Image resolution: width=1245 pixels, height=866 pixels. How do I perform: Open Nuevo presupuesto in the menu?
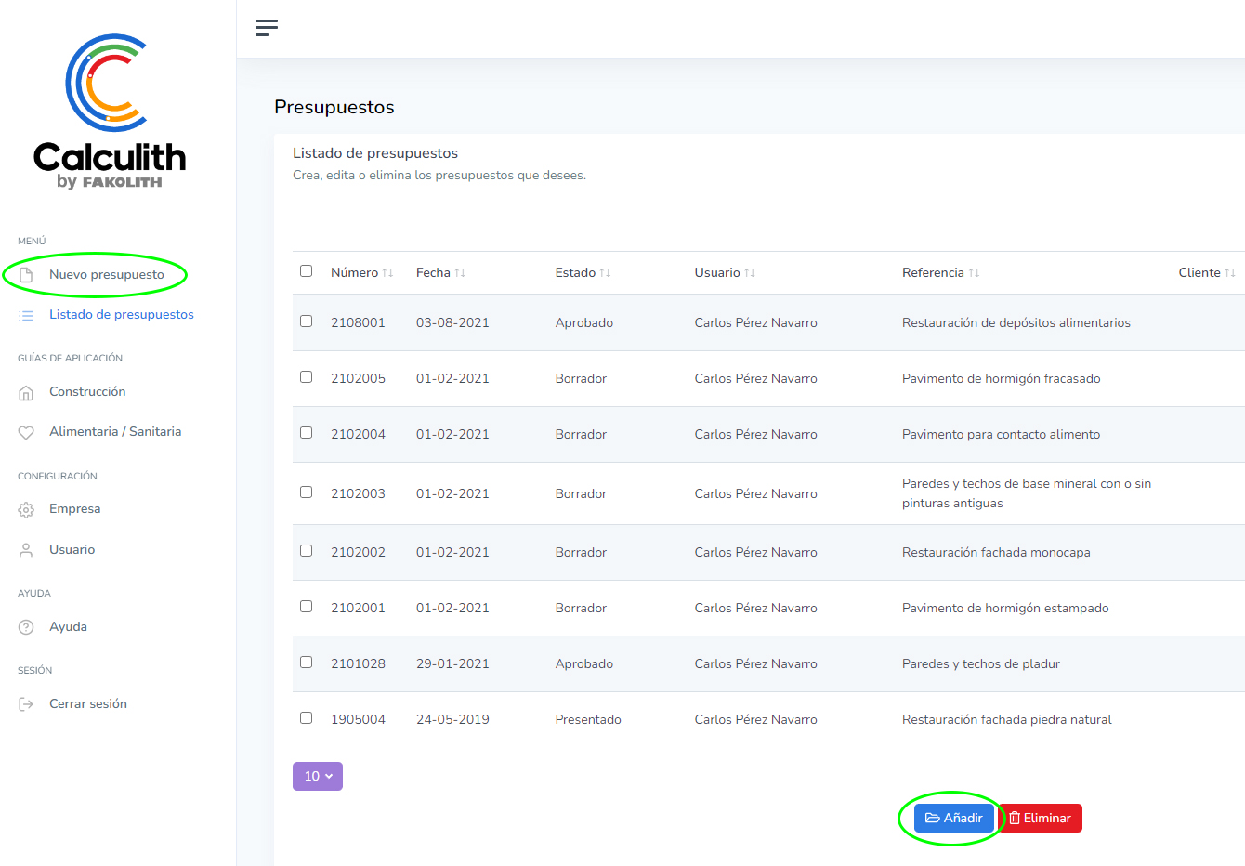point(106,275)
